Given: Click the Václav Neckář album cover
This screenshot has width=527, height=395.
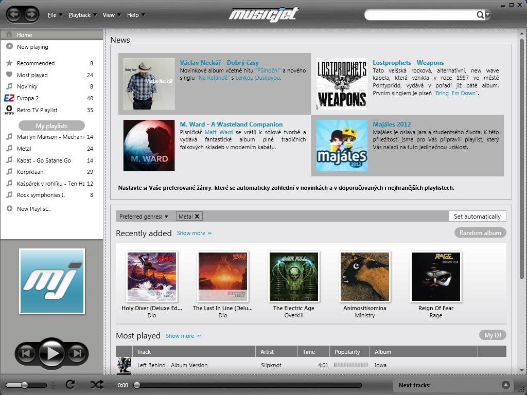Looking at the screenshot, I should click(x=149, y=84).
